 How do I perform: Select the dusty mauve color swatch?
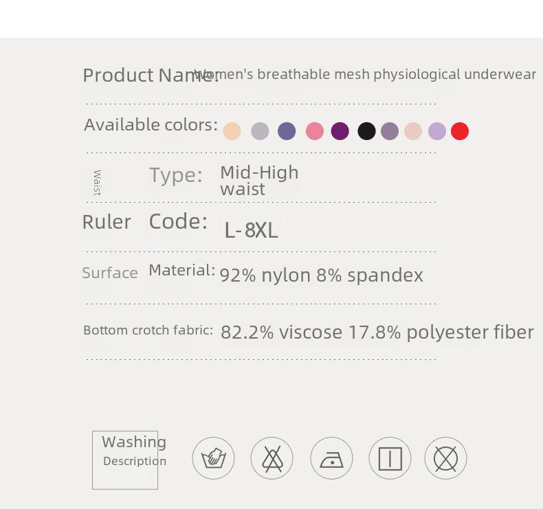click(390, 131)
